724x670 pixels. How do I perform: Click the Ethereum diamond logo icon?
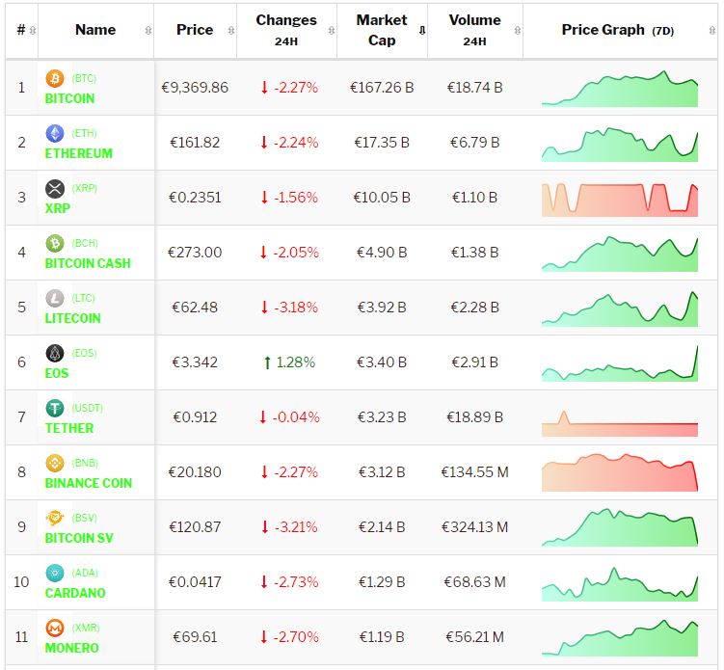coord(55,134)
